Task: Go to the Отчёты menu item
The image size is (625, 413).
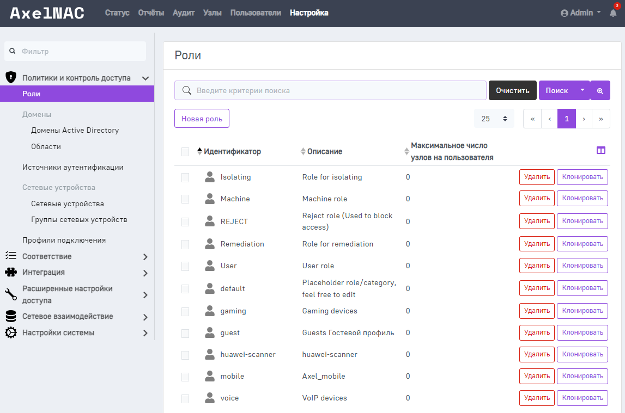Action: tap(151, 13)
